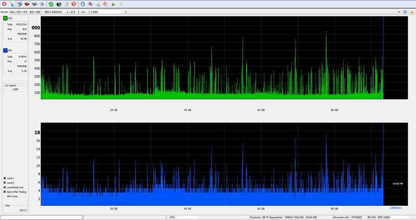The height and width of the screenshot is (220, 416).
Task: Click the BIS Max value 17
Action: click(x=25, y=61)
